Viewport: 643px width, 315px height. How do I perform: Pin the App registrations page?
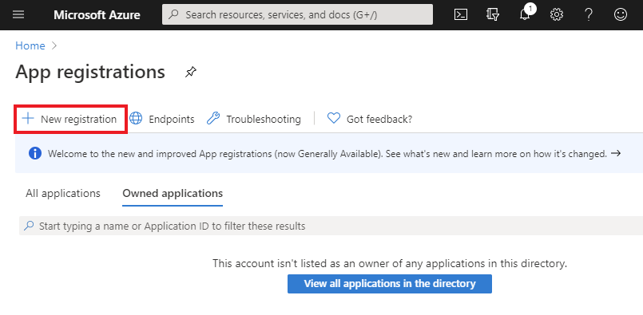190,73
